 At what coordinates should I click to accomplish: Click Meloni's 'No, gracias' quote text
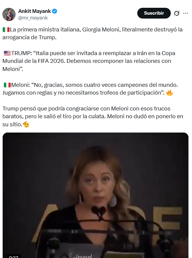pyautogui.click(x=90, y=89)
